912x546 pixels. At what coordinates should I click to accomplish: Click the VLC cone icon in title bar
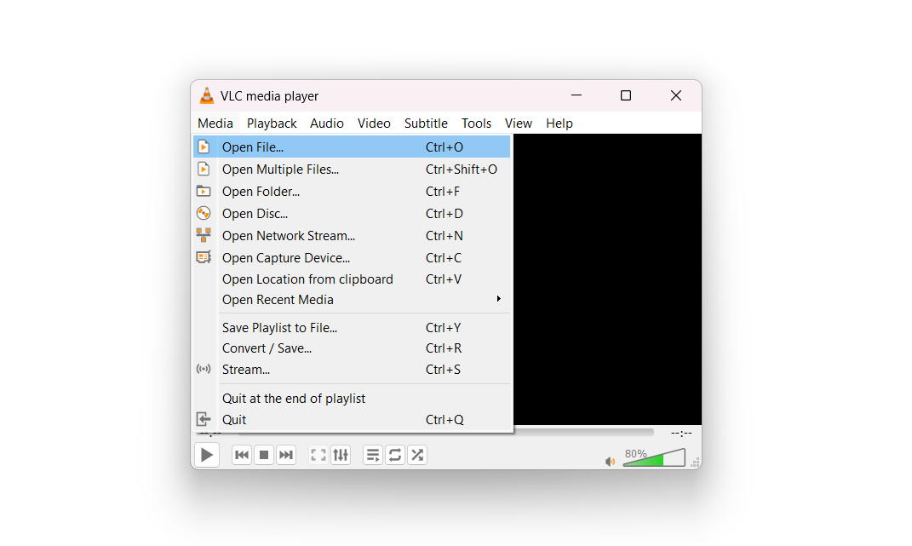(206, 95)
